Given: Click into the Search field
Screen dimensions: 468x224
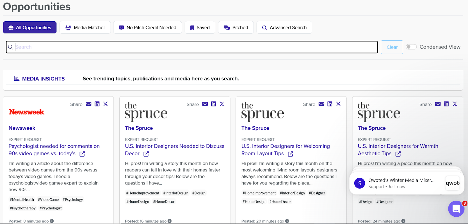Looking at the screenshot, I should pyautogui.click(x=192, y=47).
